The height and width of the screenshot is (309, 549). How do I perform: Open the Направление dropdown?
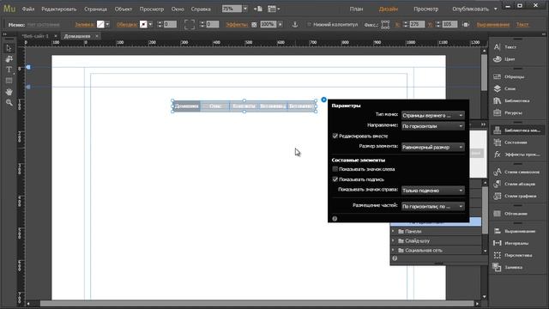coord(432,126)
